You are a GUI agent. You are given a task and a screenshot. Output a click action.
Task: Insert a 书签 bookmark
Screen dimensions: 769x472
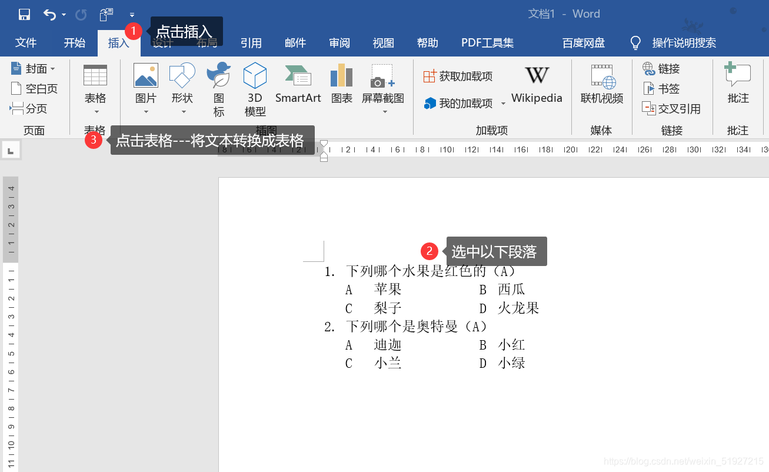tap(661, 89)
